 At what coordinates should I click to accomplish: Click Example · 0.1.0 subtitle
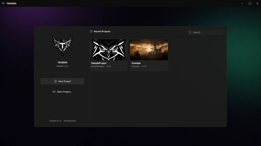point(139,67)
